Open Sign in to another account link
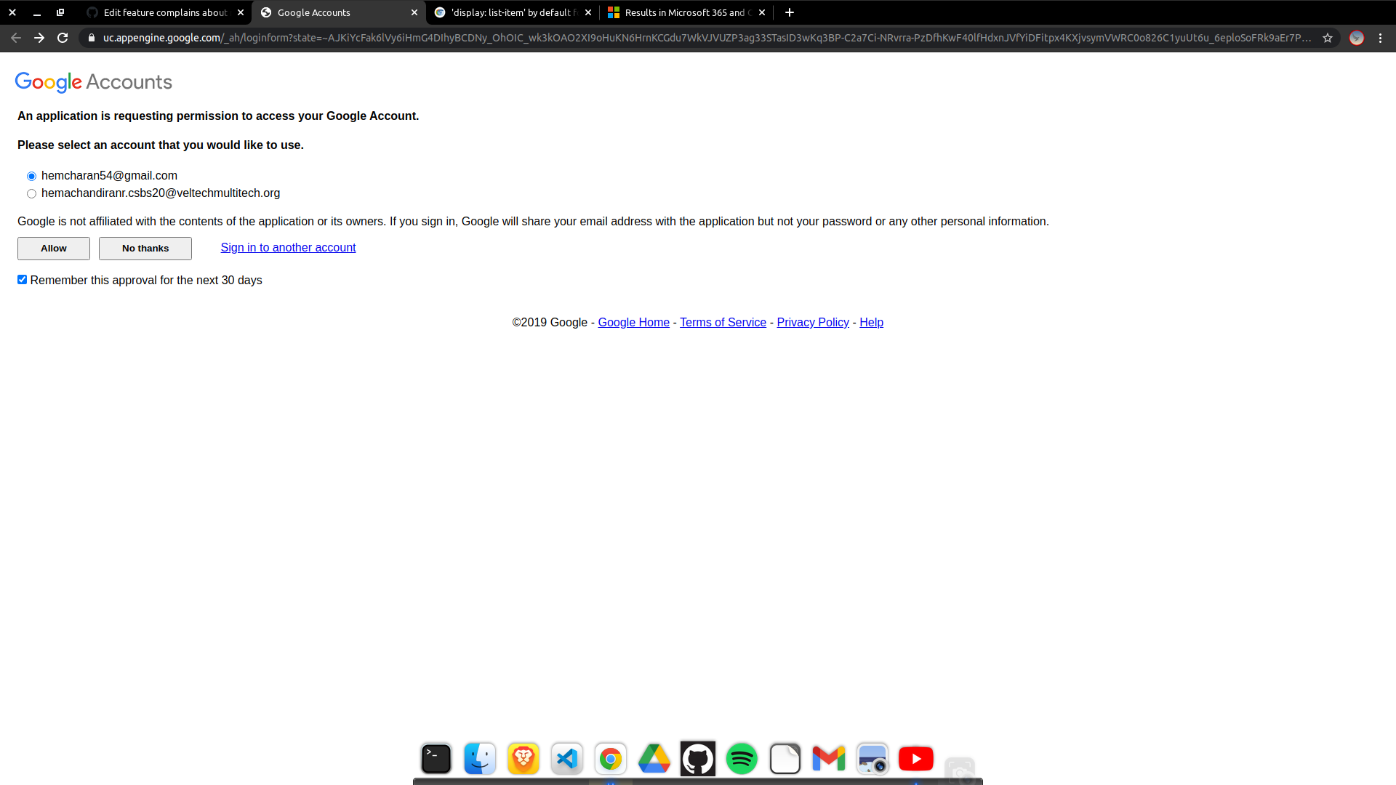1396x785 pixels. pos(287,248)
